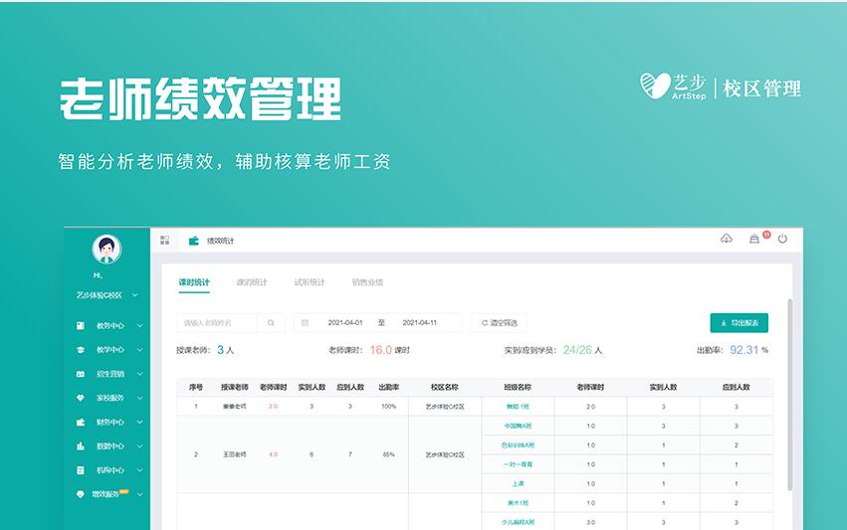Expand the 招生营销 sidebar menu
This screenshot has height=530, width=847.
tap(109, 374)
